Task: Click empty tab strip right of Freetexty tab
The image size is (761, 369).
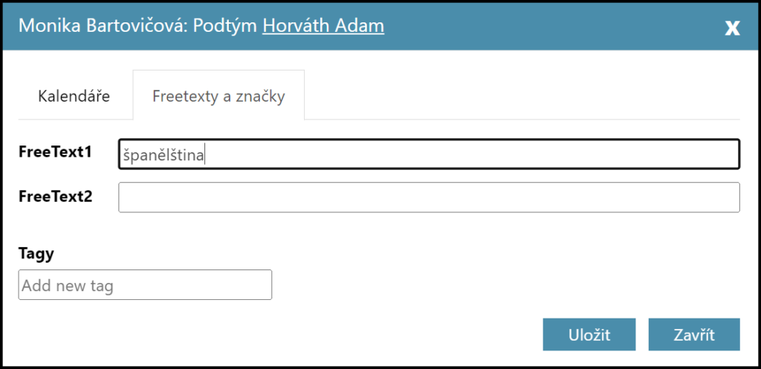Action: tap(520, 96)
